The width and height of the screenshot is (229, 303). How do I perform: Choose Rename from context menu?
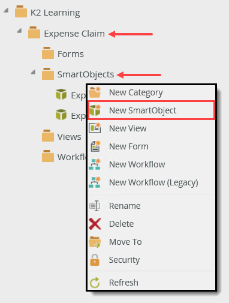(152, 206)
